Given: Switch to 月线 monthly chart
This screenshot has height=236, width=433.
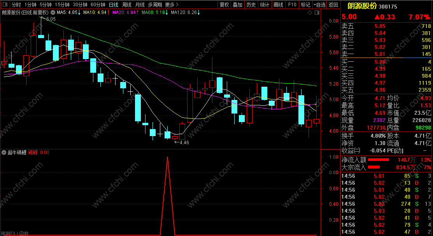Looking at the screenshot, I should tap(140, 5).
